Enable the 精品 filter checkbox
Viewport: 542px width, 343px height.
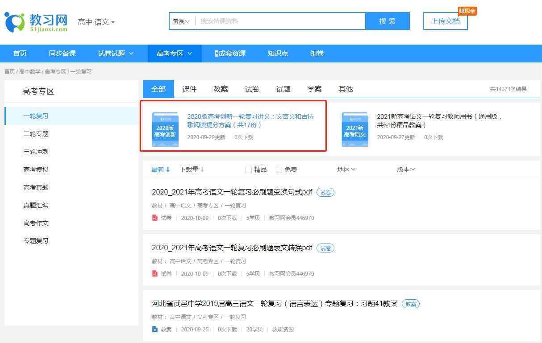(248, 169)
